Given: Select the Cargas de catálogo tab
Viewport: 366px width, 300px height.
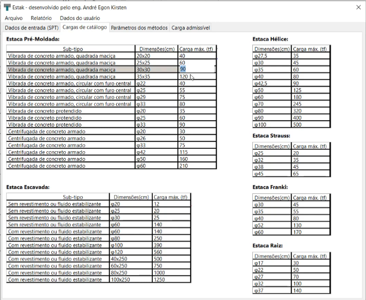Looking at the screenshot, I should (x=85, y=27).
